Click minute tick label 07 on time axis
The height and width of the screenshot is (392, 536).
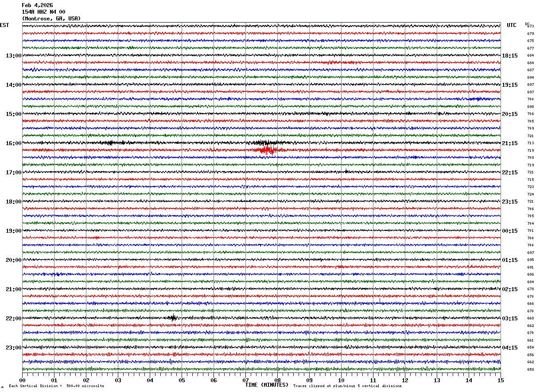[x=245, y=380]
